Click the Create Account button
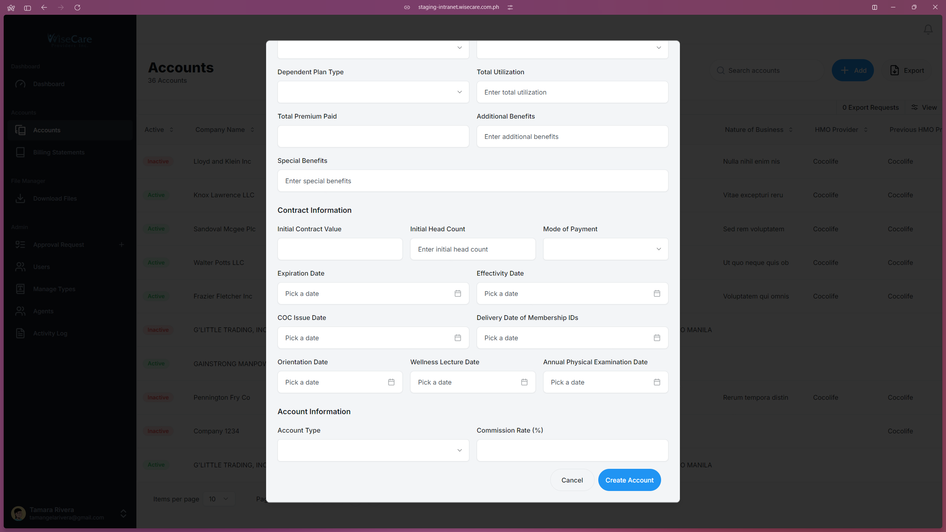Image resolution: width=946 pixels, height=532 pixels. point(629,480)
